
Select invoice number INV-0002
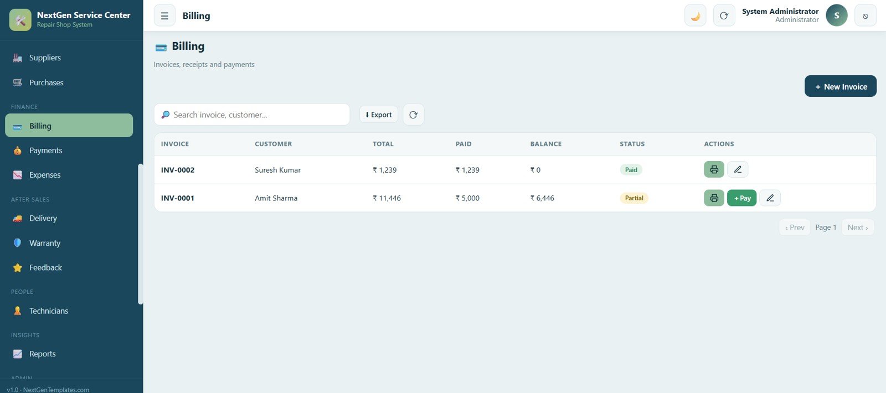pyautogui.click(x=178, y=170)
